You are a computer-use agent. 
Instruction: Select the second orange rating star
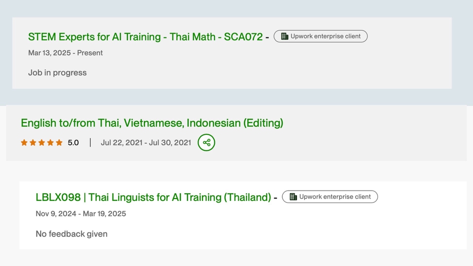click(x=33, y=143)
